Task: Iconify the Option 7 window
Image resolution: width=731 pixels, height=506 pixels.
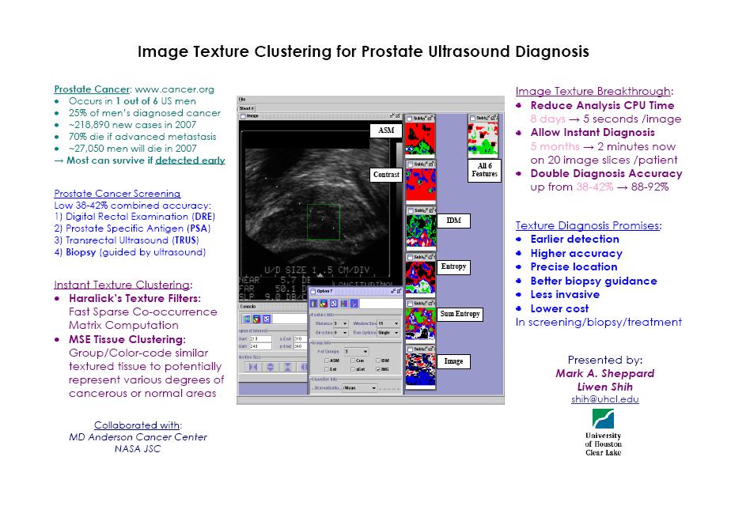Action: point(393,291)
